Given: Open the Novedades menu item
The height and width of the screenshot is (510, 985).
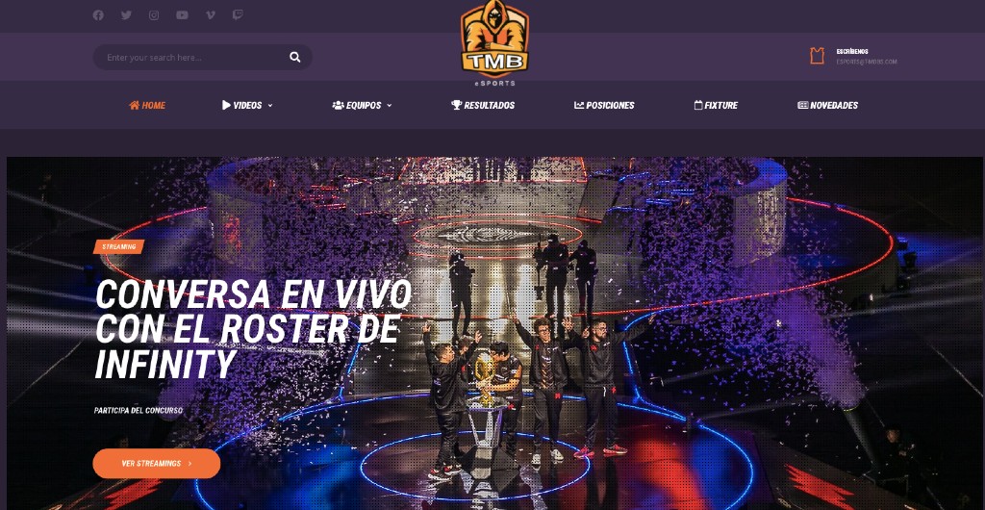Looking at the screenshot, I should click(x=828, y=106).
